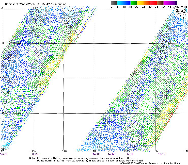This screenshot has height=165, width=188.
Task: Click the longitude label -110
Action: [64, 151]
